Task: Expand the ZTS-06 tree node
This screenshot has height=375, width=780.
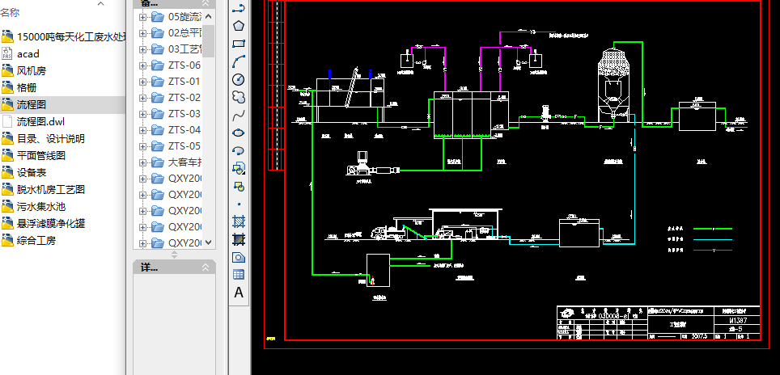Action: 142,65
